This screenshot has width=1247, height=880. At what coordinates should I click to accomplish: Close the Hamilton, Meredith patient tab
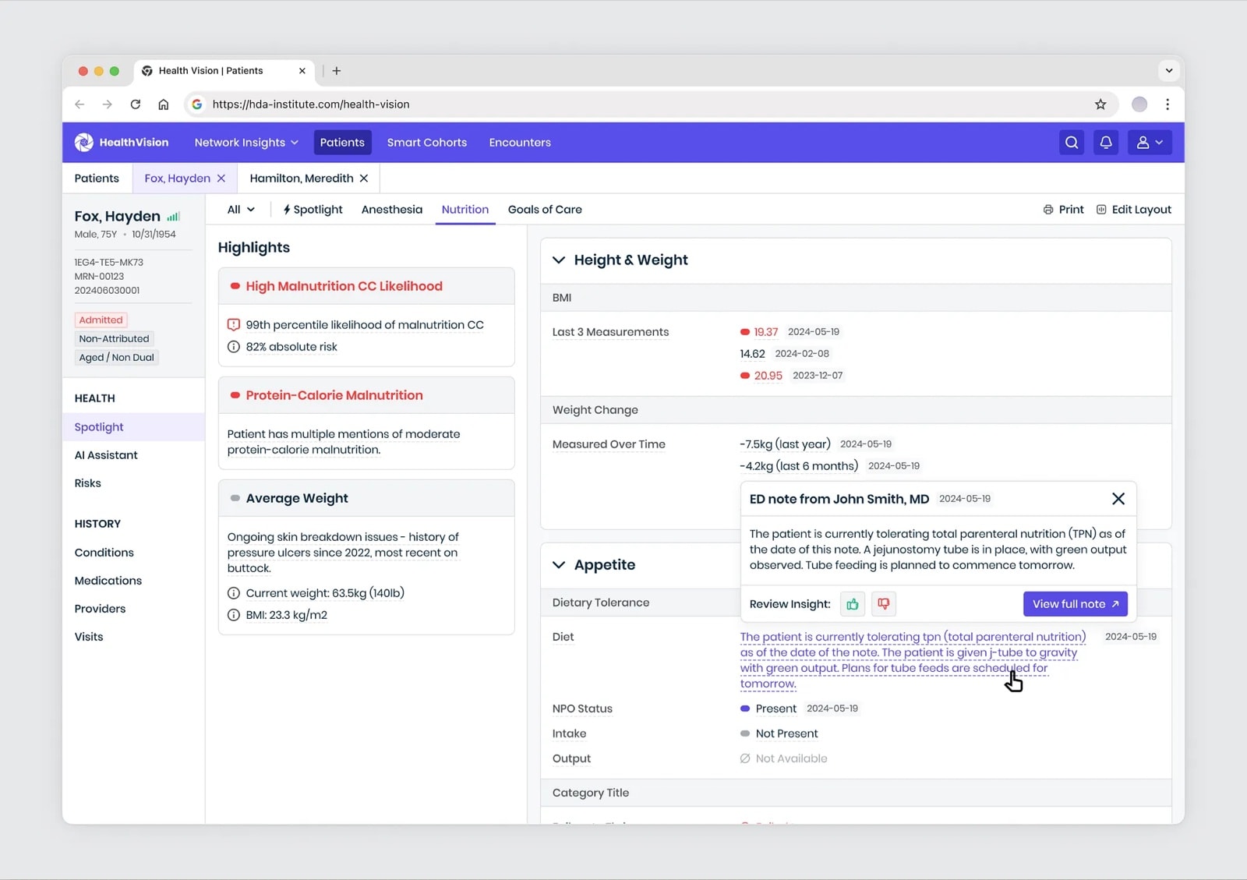coord(364,178)
